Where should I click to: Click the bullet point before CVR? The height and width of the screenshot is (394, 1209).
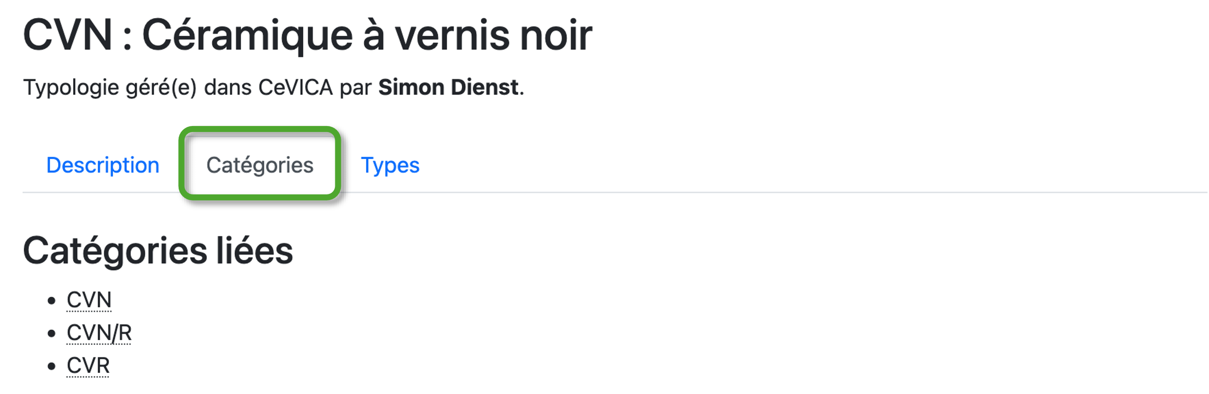(x=52, y=366)
